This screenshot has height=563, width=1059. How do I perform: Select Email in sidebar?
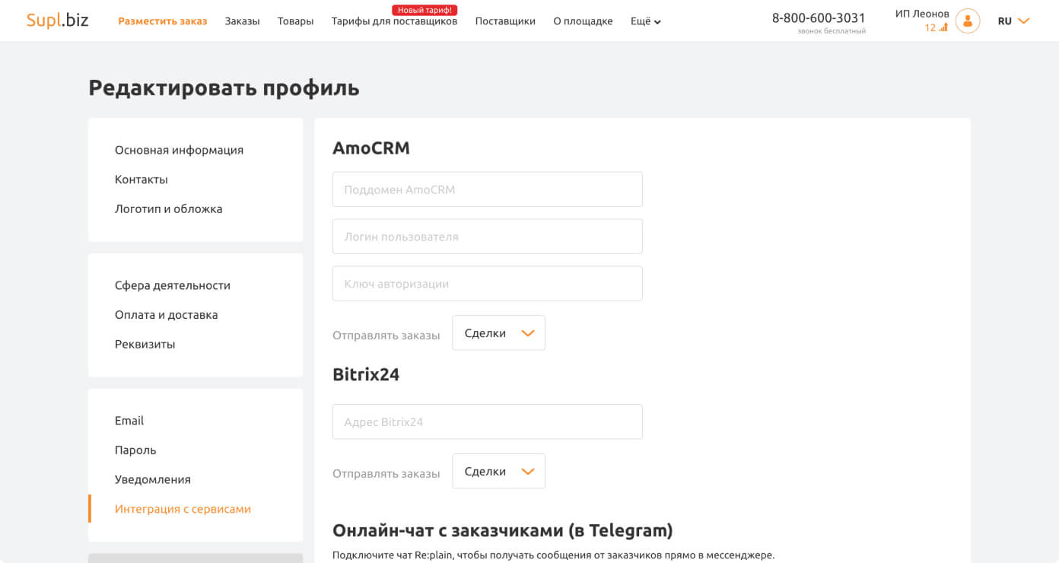pyautogui.click(x=129, y=421)
